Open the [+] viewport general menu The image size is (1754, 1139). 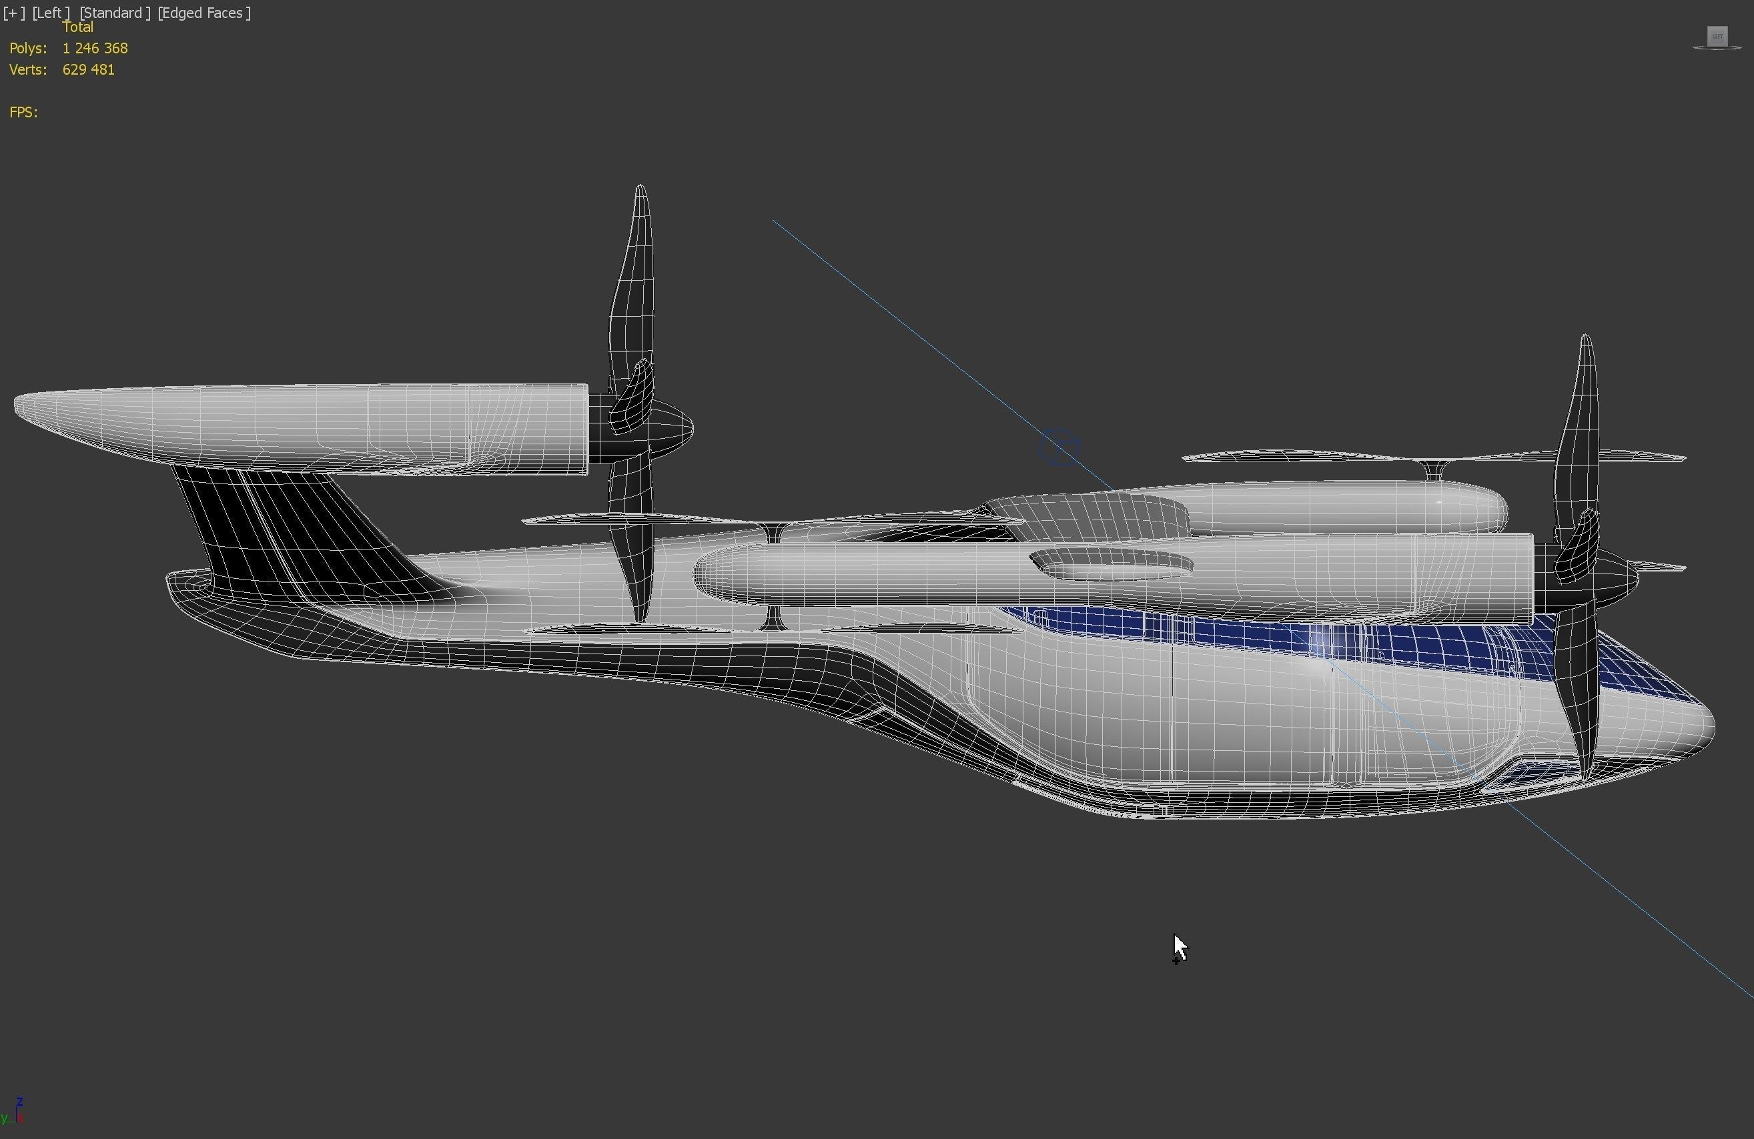(14, 13)
